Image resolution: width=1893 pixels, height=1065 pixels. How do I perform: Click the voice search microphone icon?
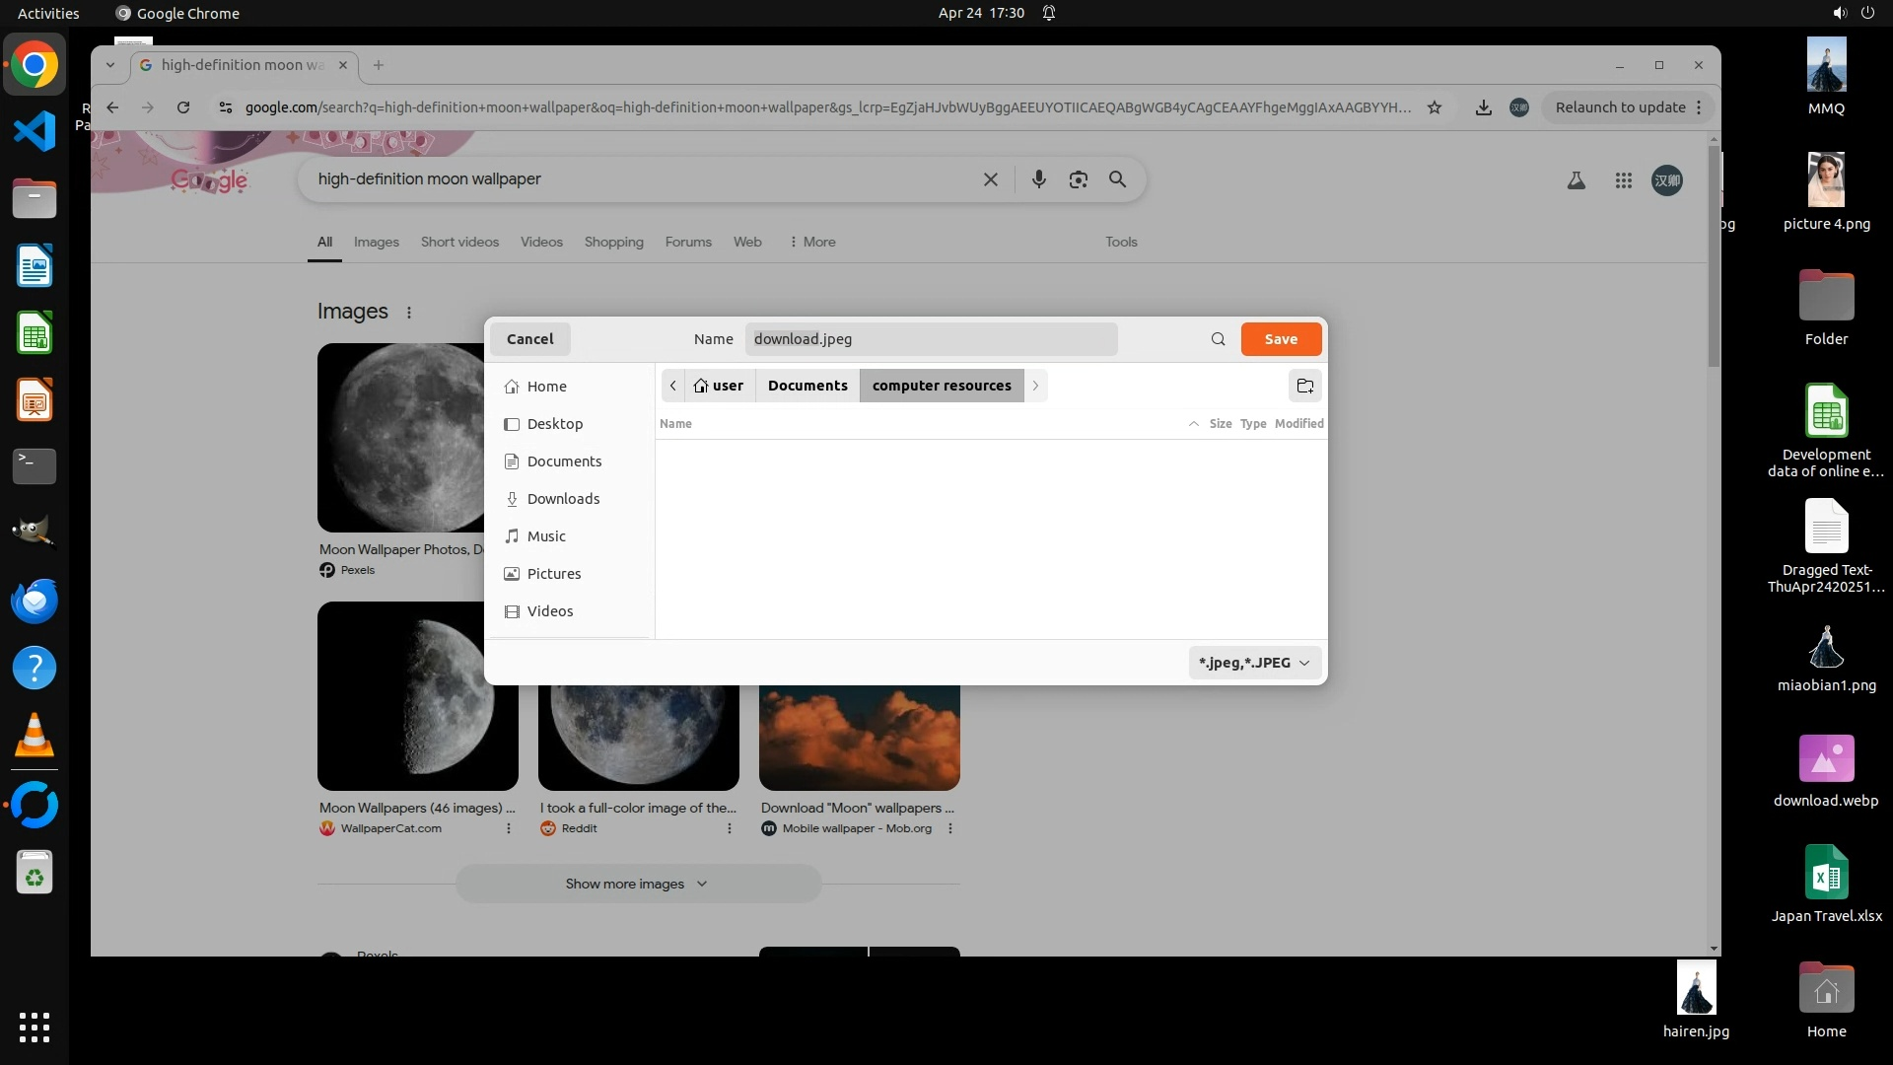(1038, 179)
